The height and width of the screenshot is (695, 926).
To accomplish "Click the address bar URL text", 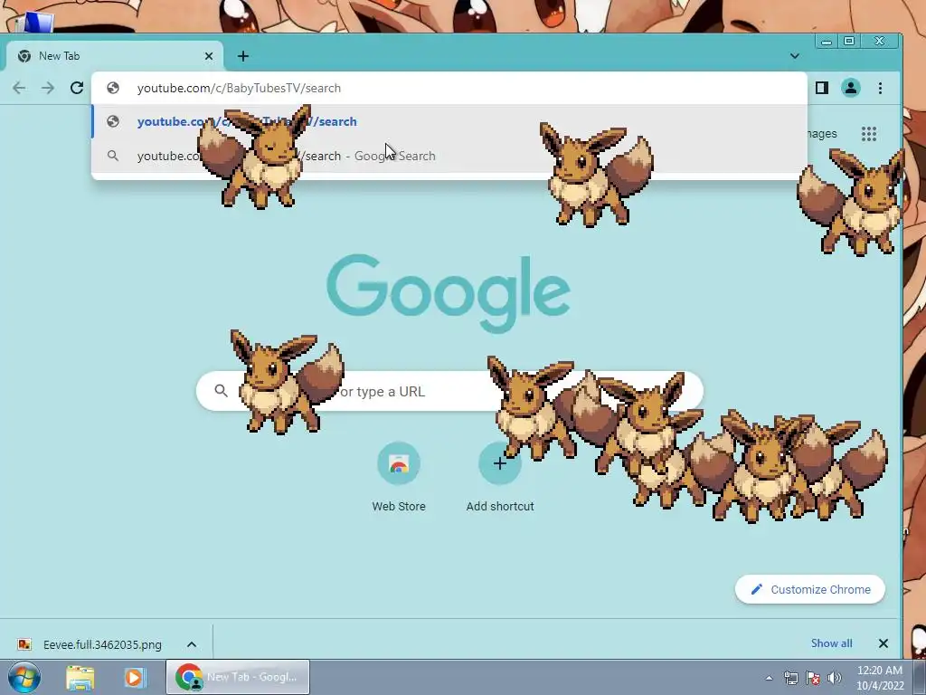I will click(239, 88).
